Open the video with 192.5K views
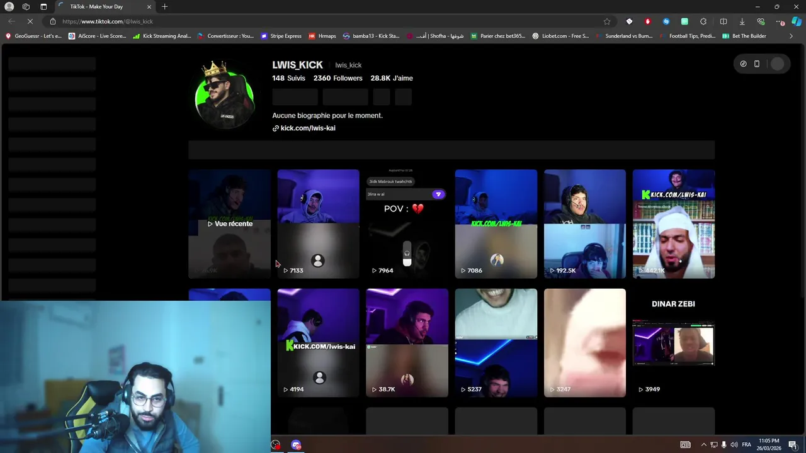This screenshot has width=806, height=453. click(x=584, y=223)
